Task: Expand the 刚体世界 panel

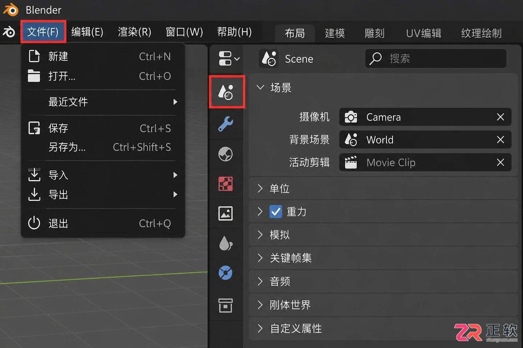Action: pyautogui.click(x=260, y=305)
